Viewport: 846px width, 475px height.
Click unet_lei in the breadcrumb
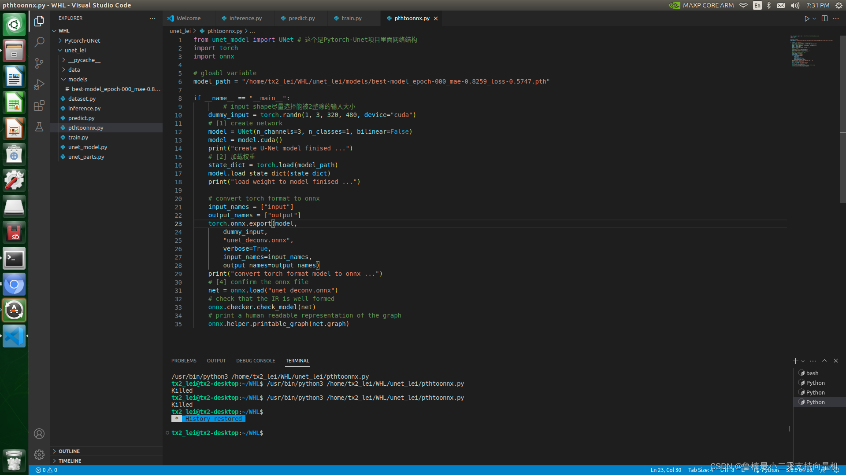pos(180,31)
